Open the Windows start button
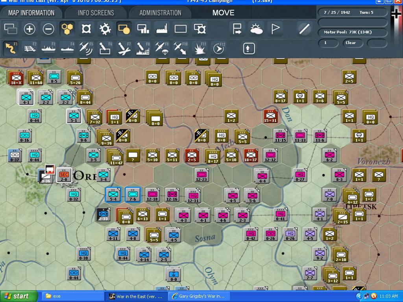This screenshot has width=403, height=302. click(x=18, y=296)
